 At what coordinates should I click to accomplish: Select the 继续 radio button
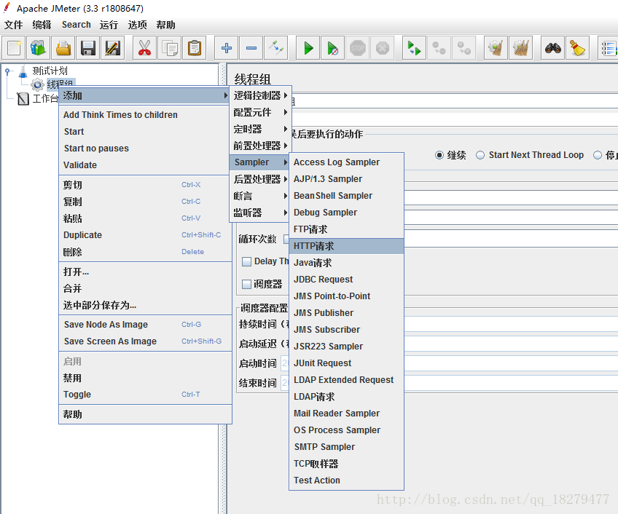(439, 155)
